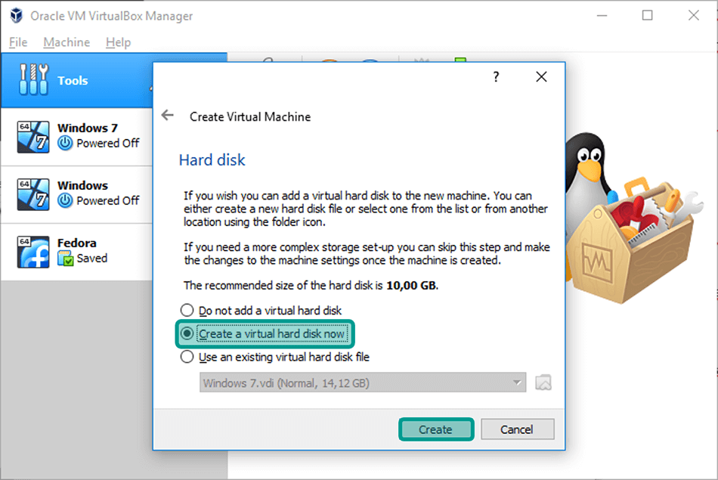
Task: Click the Create button
Action: 436,429
